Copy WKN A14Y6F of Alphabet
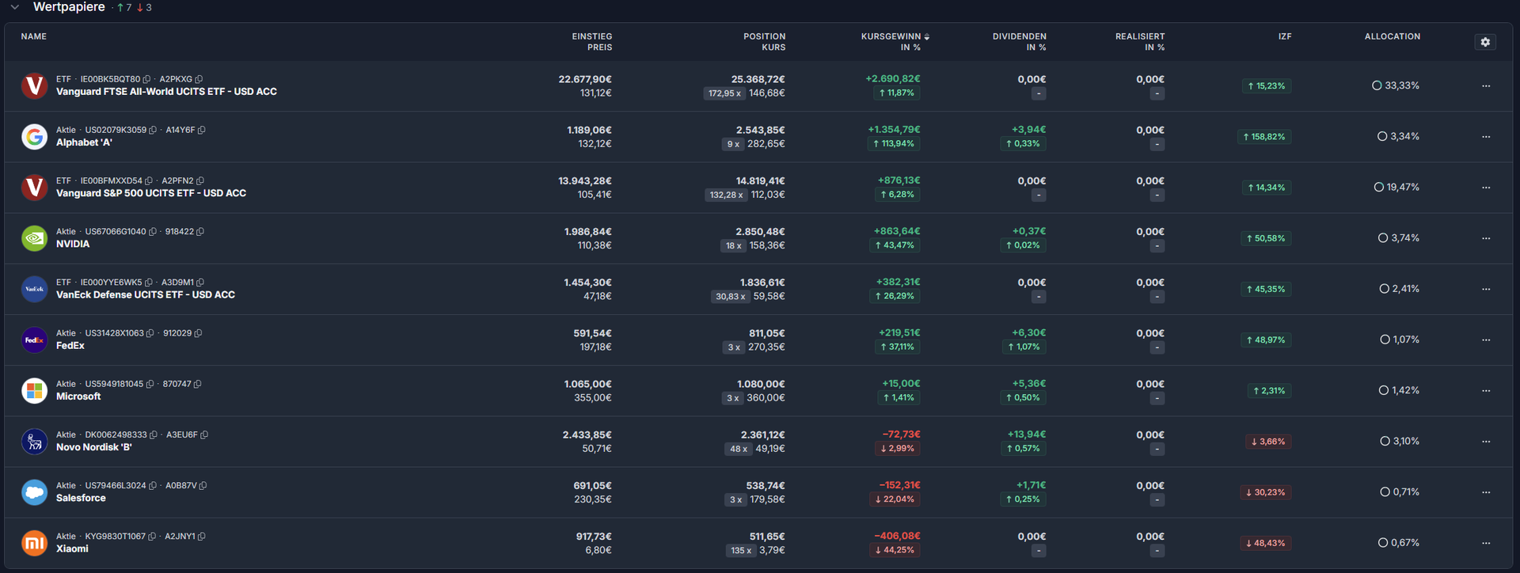Viewport: 1520px width, 573px height. (202, 130)
